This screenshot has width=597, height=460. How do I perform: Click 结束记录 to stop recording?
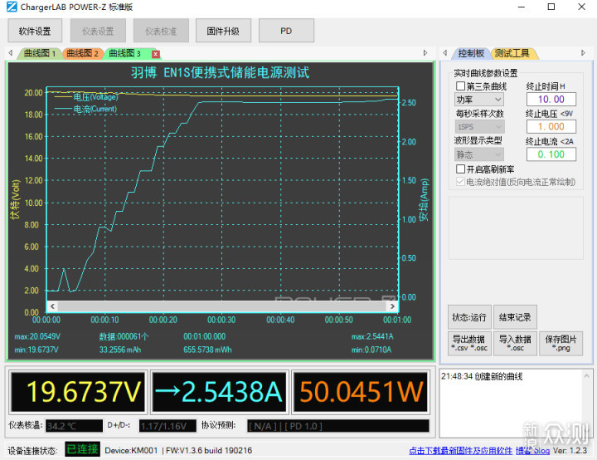(x=515, y=317)
